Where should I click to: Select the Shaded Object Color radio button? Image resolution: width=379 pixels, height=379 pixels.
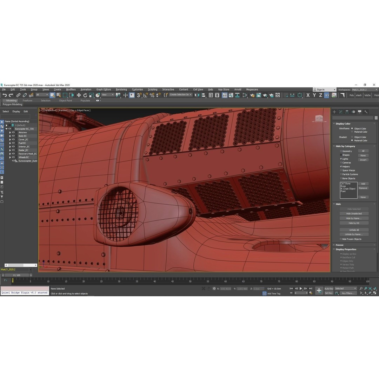[352, 137]
